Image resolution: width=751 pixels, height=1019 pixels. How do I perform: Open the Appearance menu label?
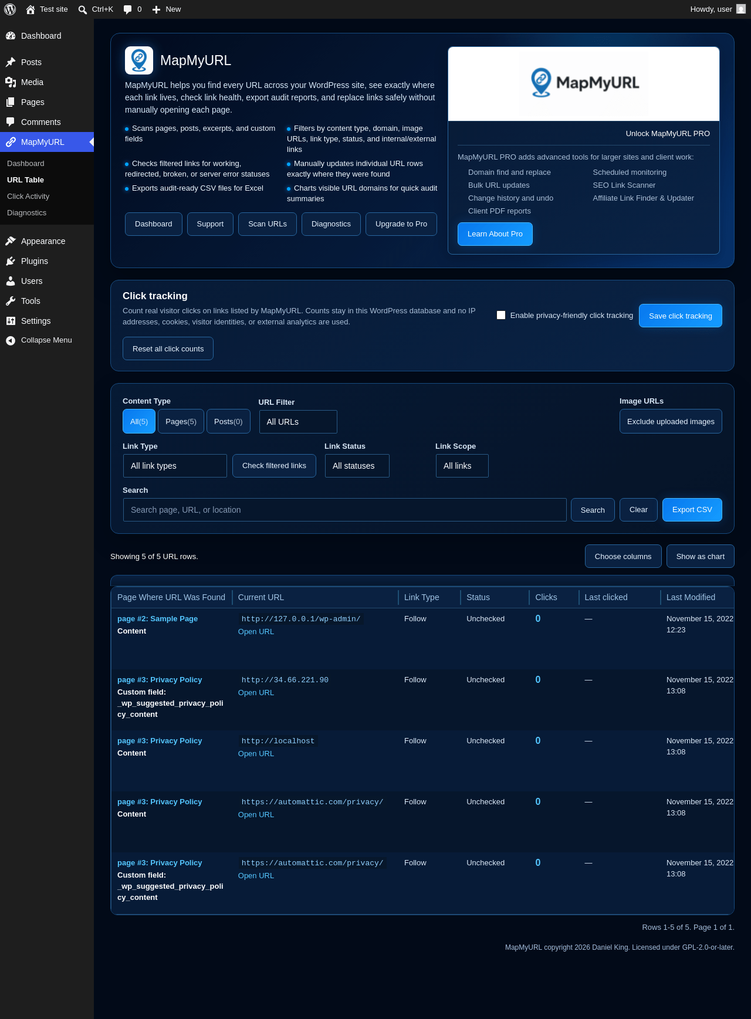43,241
